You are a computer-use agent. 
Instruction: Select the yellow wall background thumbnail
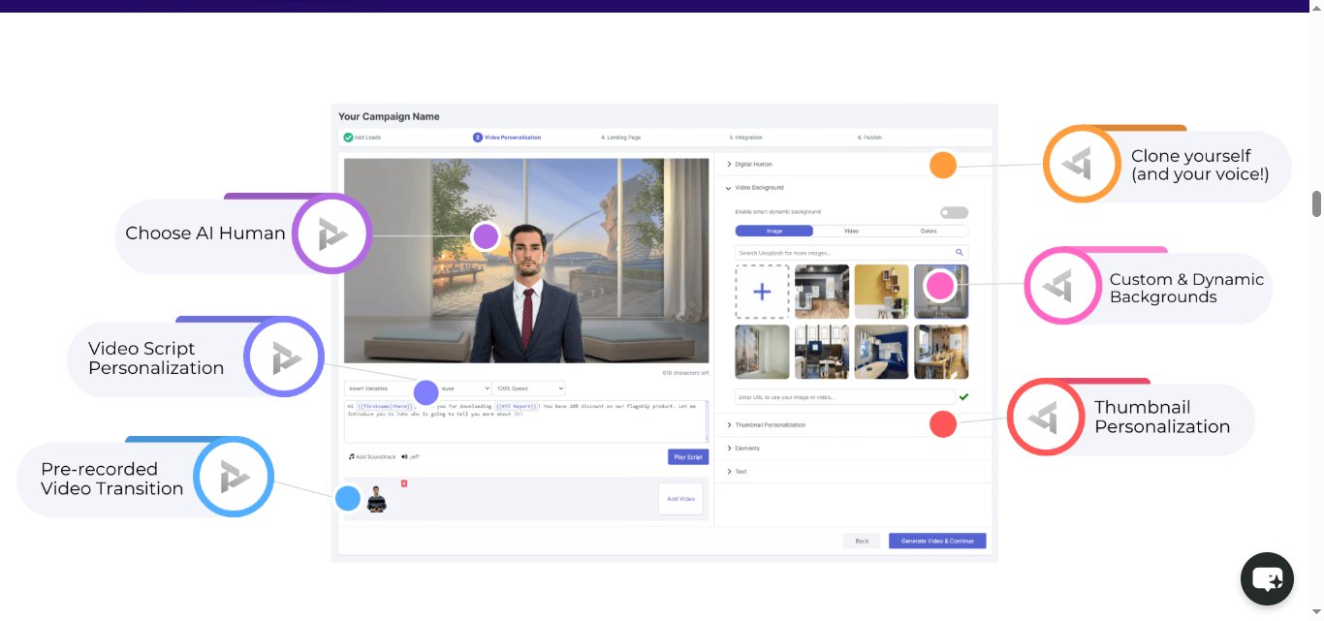pos(882,292)
